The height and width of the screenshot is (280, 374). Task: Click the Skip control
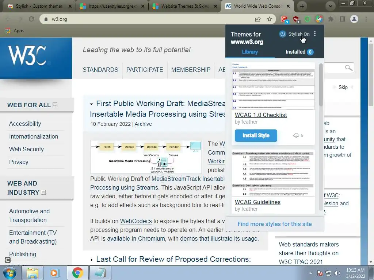click(343, 87)
